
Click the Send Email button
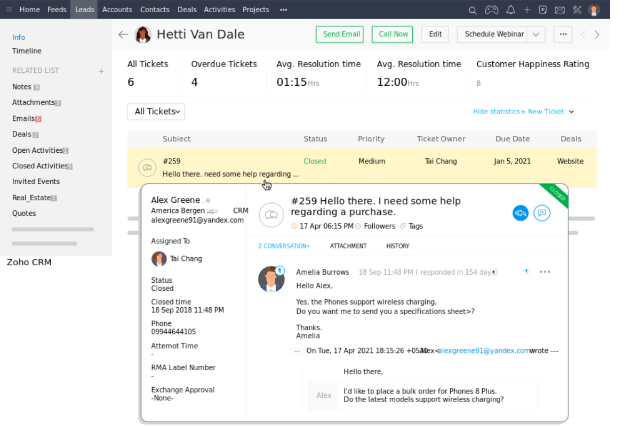click(x=340, y=34)
